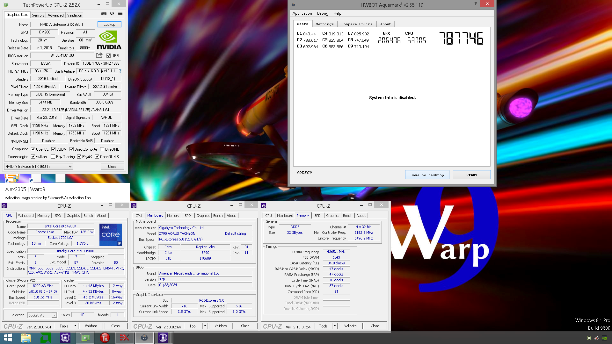
Task: Open File Explorer from the taskbar
Action: 26,338
